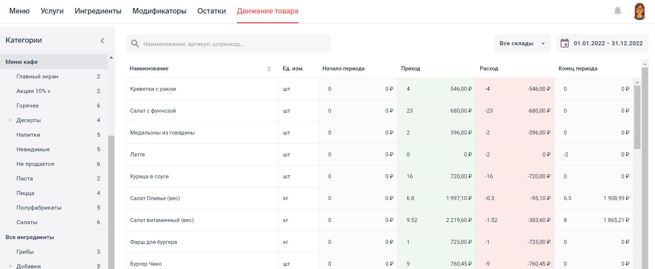The height and width of the screenshot is (269, 655).
Task: Expand the Десерты category triangle
Action: [x=11, y=120]
